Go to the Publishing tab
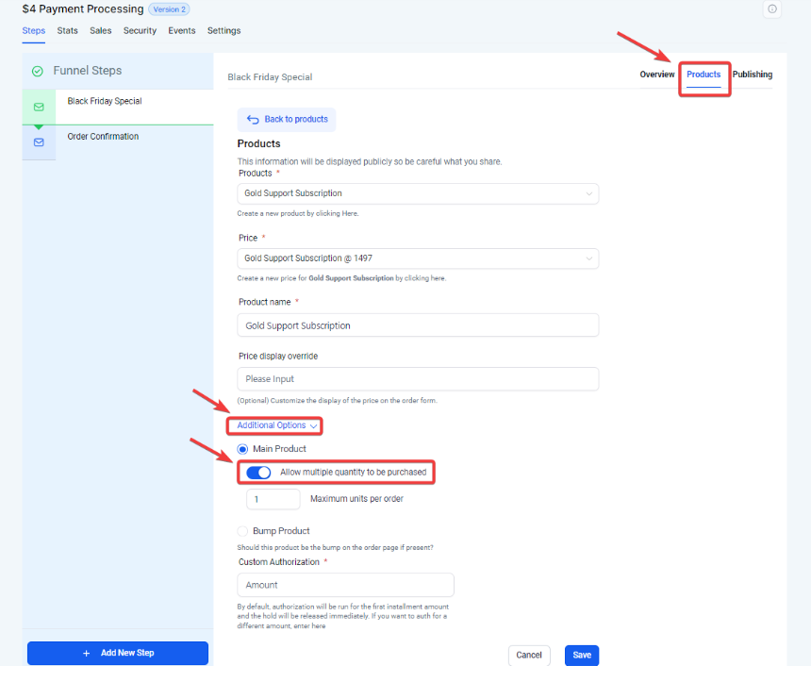Image resolution: width=811 pixels, height=682 pixels. [x=752, y=75]
